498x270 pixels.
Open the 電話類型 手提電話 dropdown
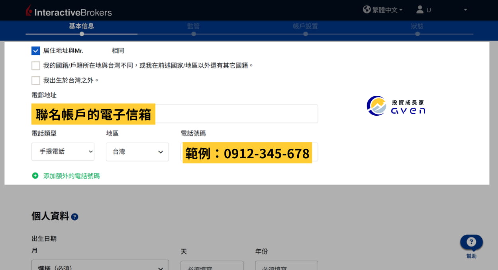(63, 152)
